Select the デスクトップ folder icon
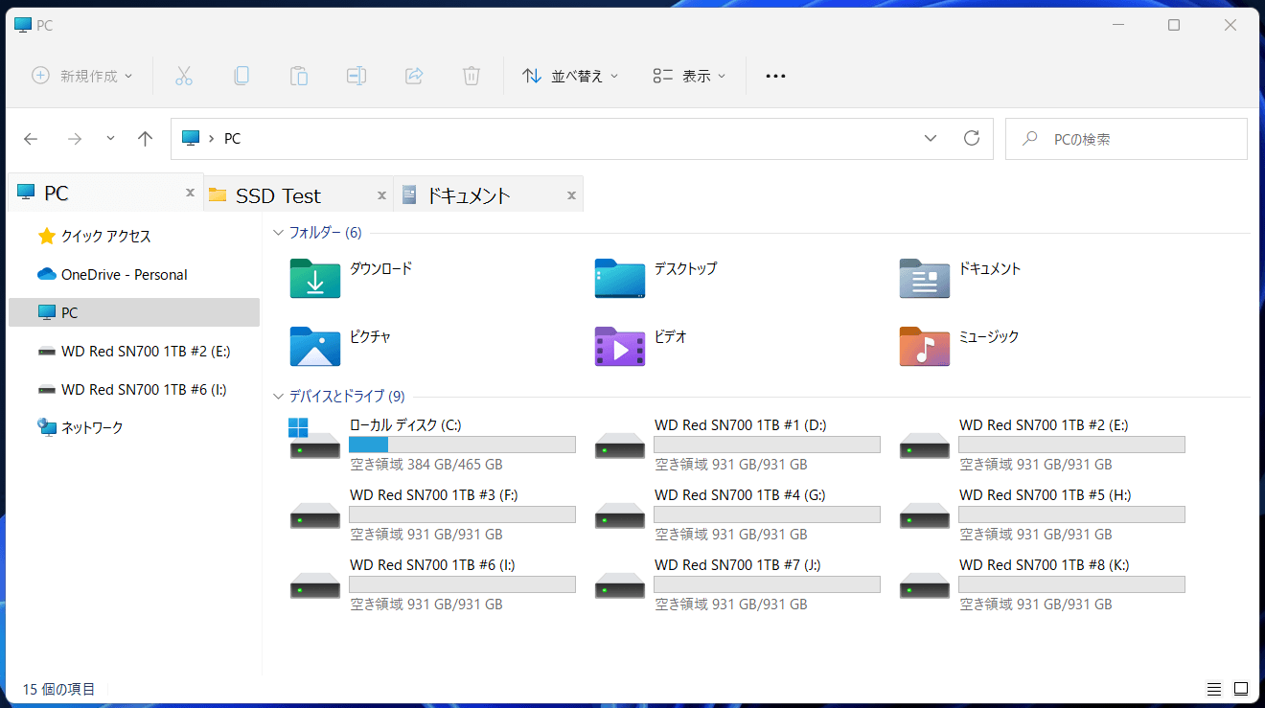Screen dimensions: 1265x708 click(x=620, y=278)
